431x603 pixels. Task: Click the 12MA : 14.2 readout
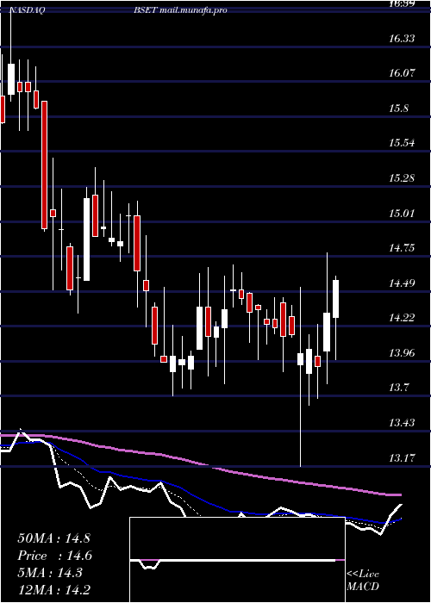(56, 589)
